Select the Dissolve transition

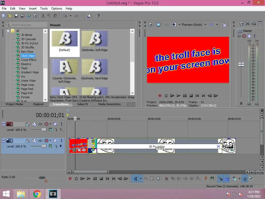point(26,64)
